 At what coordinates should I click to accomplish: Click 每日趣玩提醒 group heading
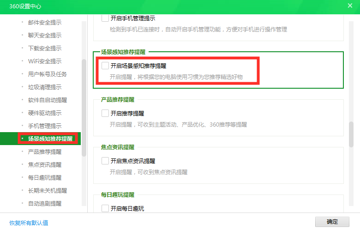point(118,195)
